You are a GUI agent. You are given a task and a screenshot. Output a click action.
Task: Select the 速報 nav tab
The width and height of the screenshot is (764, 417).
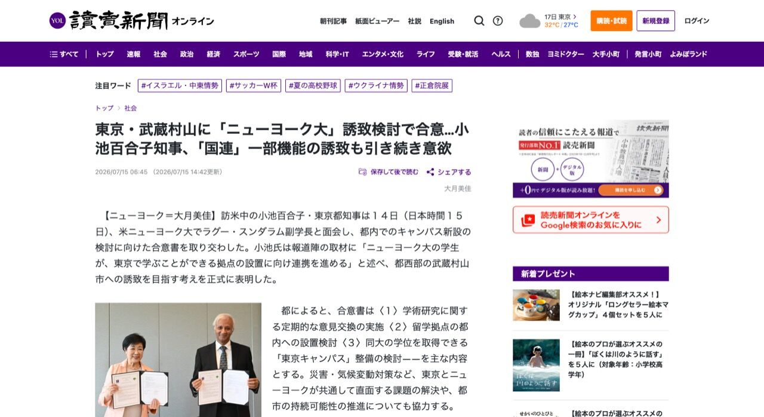[134, 54]
